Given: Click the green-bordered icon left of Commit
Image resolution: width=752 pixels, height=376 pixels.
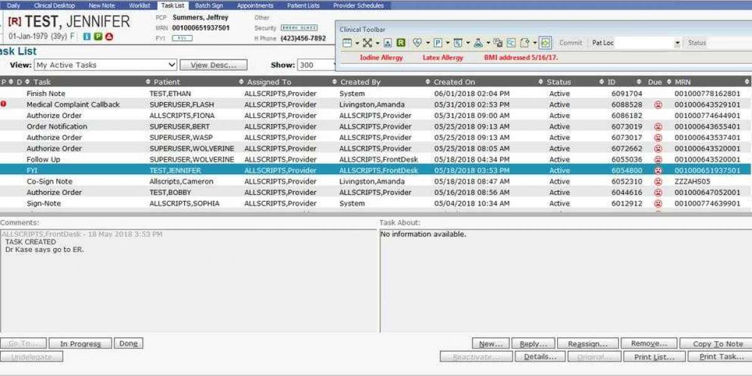Looking at the screenshot, I should (x=545, y=43).
